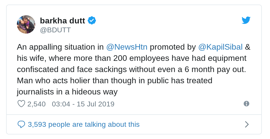Open "3,593 people are talking about this"
The image size is (270, 139).
tap(84, 124)
